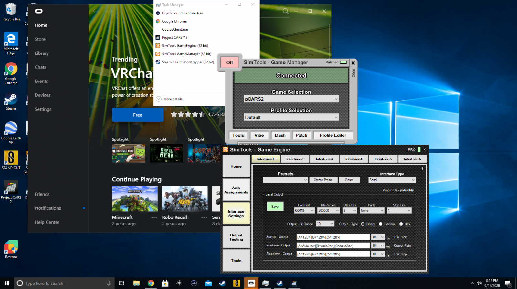The image size is (517, 289).
Task: Click the Patch button in Game Manager
Action: (x=301, y=135)
